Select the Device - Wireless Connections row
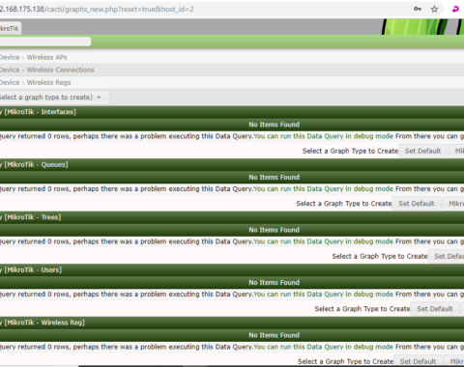The width and height of the screenshot is (464, 367). click(x=232, y=70)
